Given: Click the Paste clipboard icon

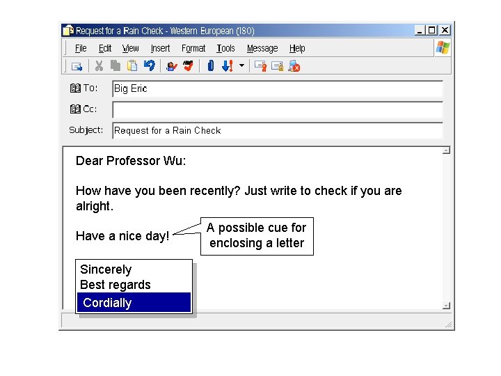Looking at the screenshot, I should coord(132,65).
